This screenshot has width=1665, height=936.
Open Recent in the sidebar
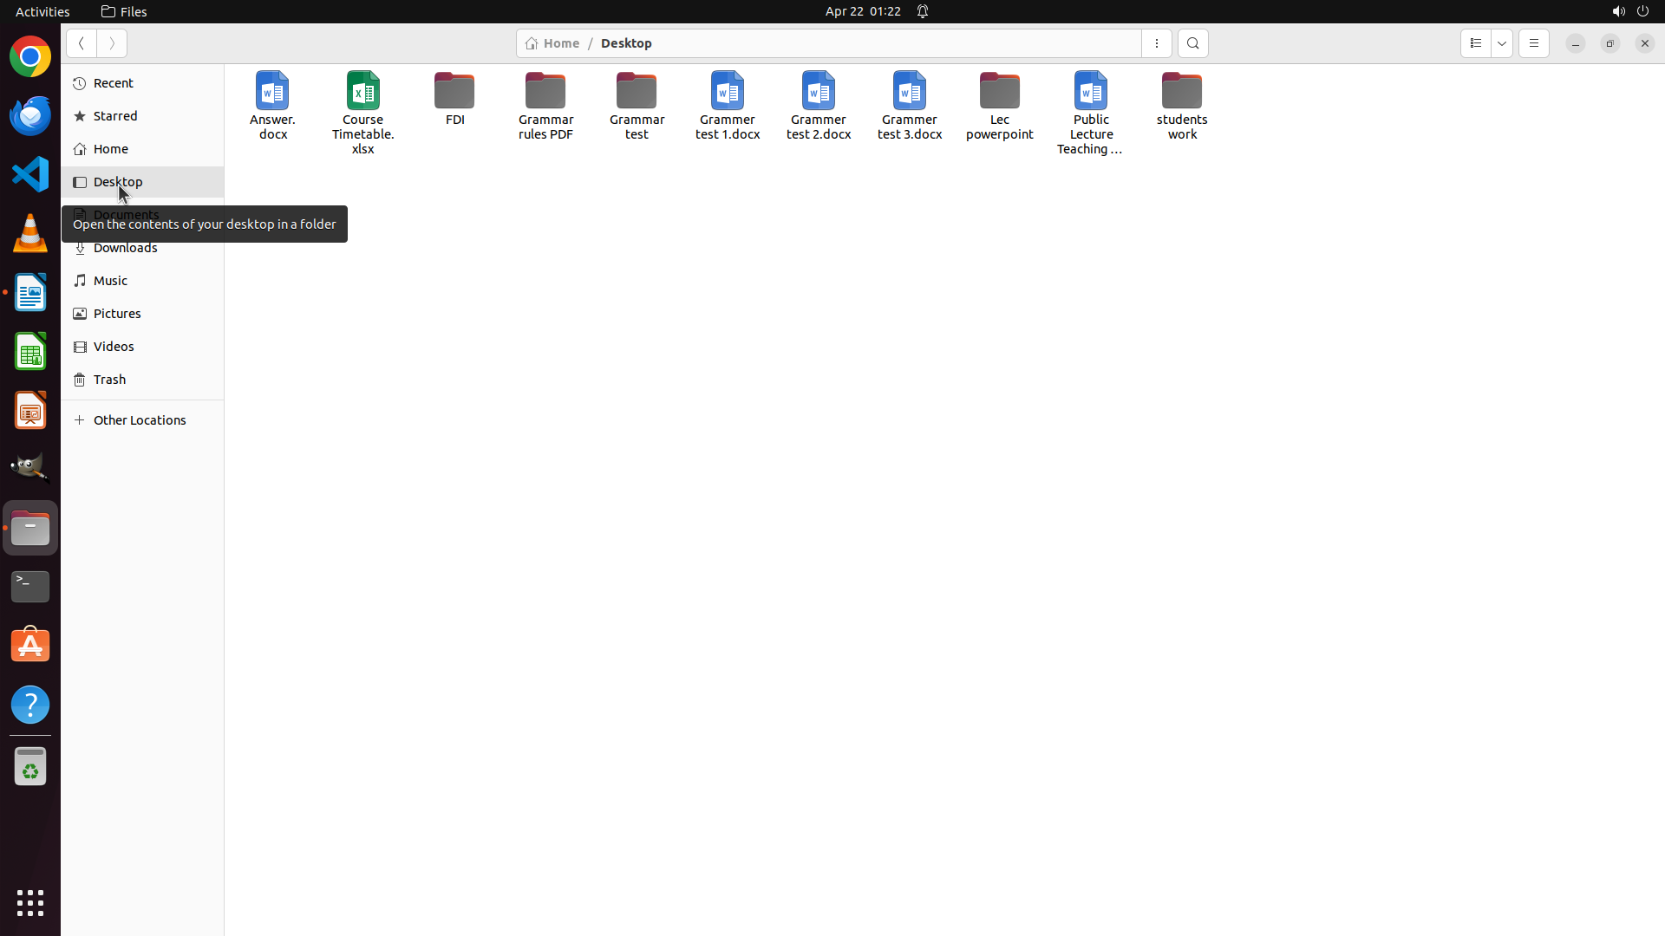click(x=114, y=83)
